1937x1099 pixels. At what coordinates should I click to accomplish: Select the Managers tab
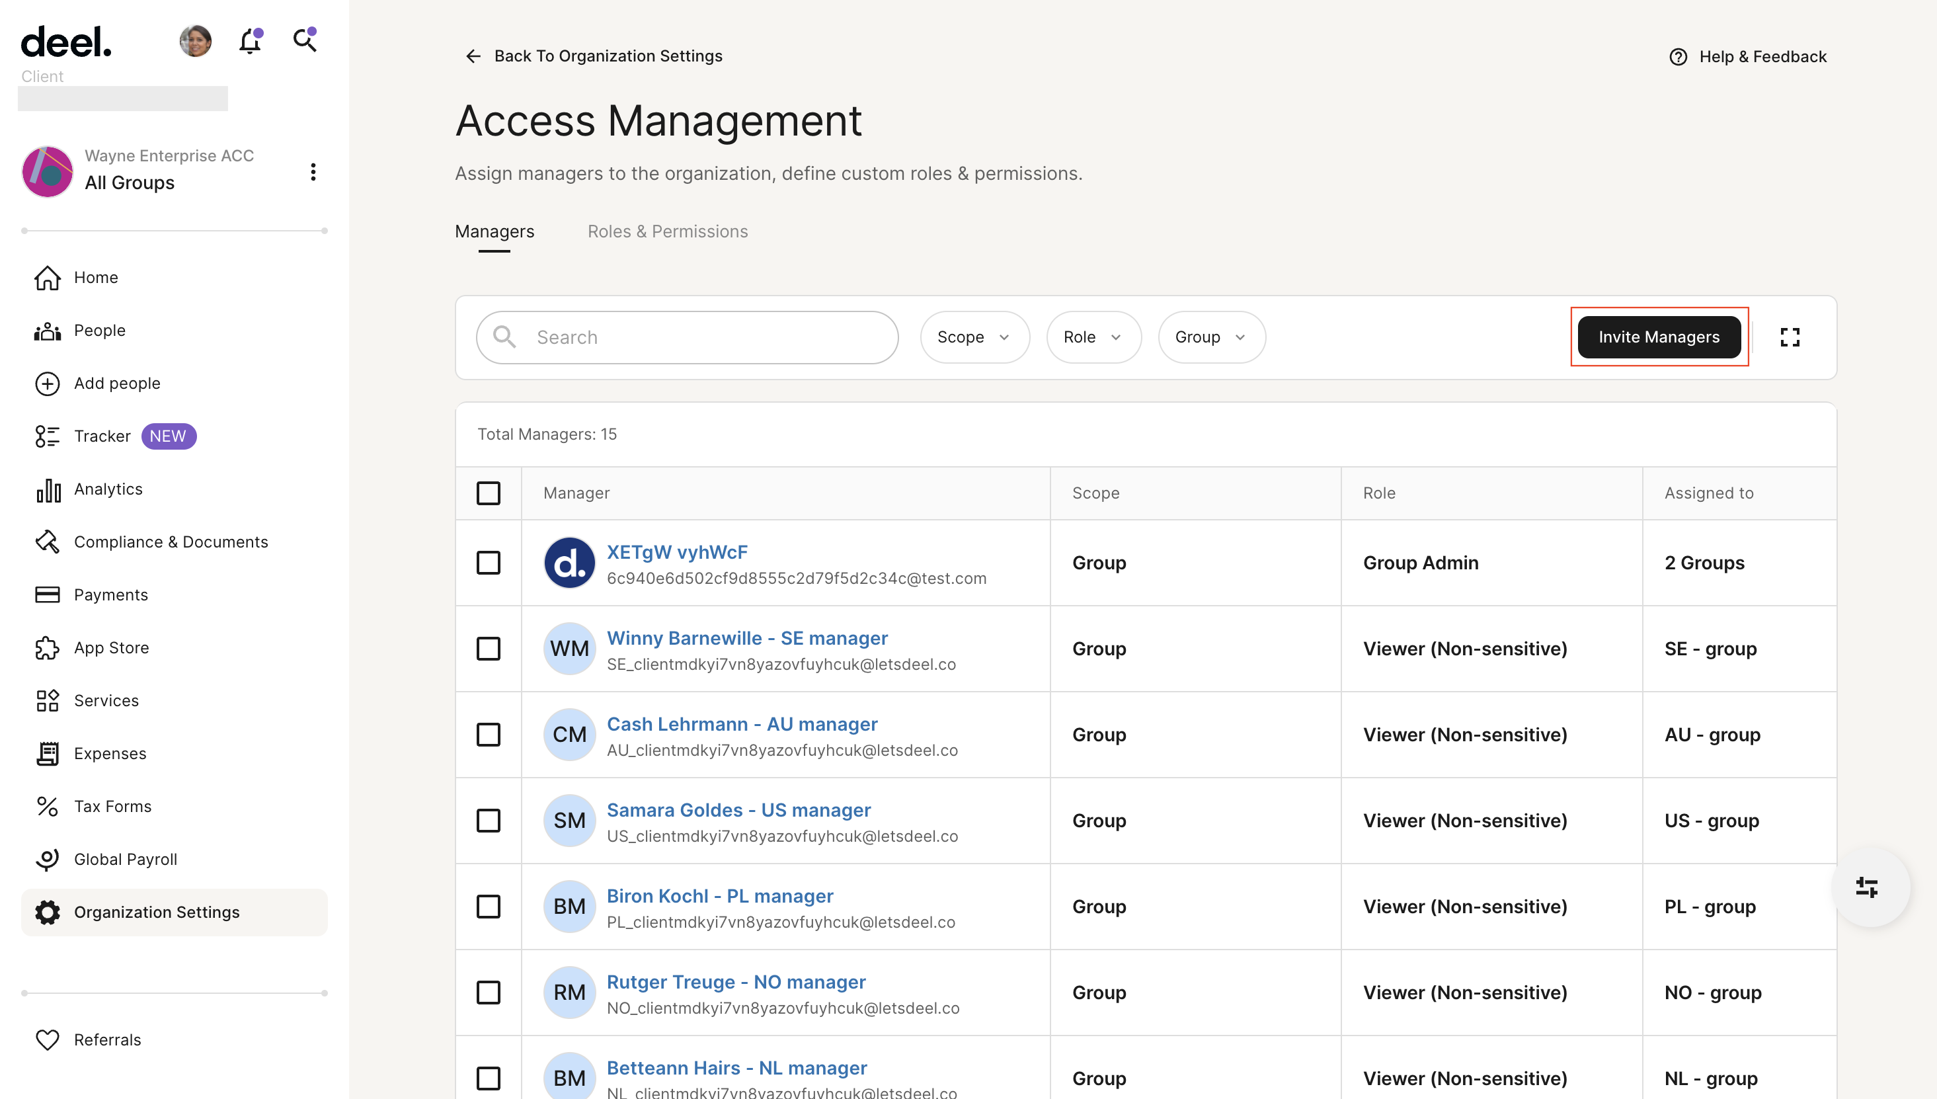pyautogui.click(x=494, y=231)
